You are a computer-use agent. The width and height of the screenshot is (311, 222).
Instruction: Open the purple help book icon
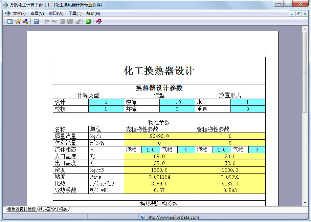[x=98, y=21]
